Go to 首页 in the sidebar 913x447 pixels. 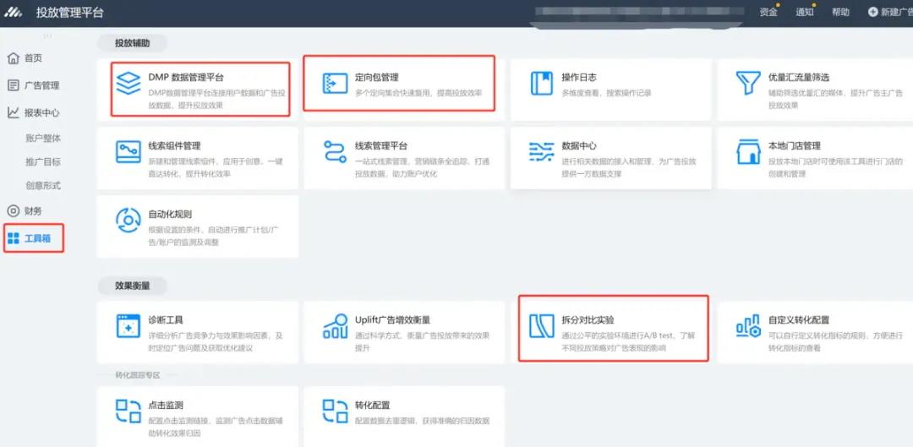click(x=33, y=58)
